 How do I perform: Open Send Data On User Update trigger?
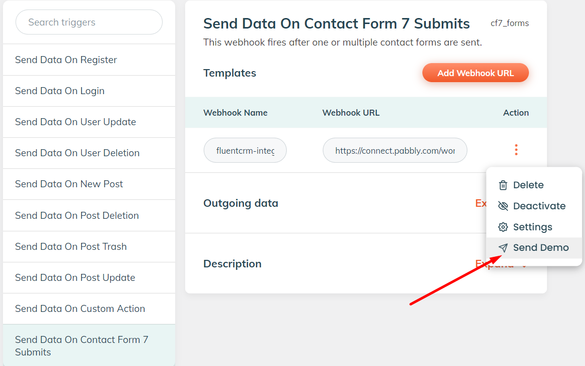(x=76, y=122)
